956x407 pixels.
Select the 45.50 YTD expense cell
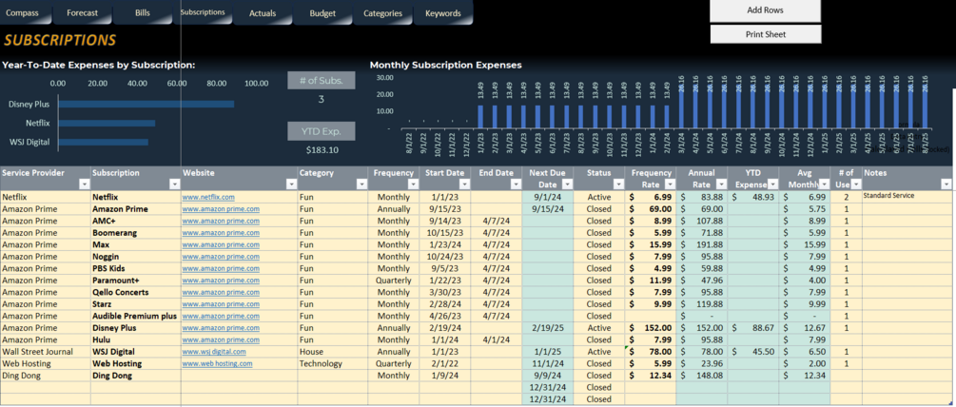[753, 352]
